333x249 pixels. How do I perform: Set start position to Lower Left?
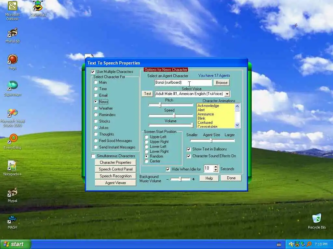[147, 147]
